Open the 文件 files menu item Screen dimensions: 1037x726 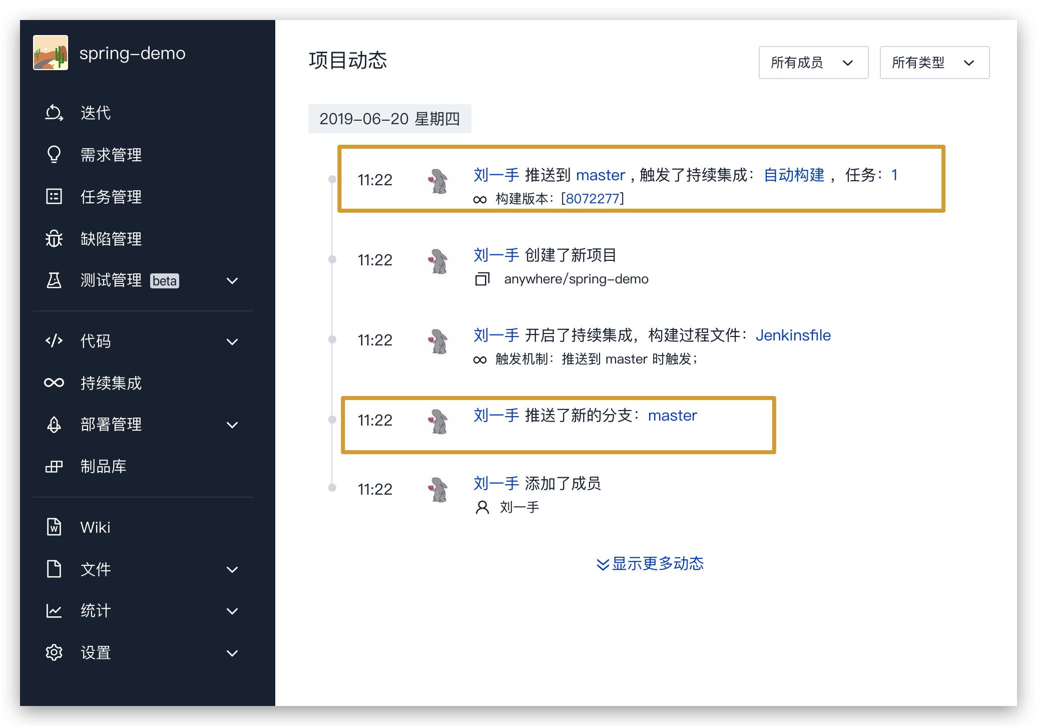[x=96, y=569]
